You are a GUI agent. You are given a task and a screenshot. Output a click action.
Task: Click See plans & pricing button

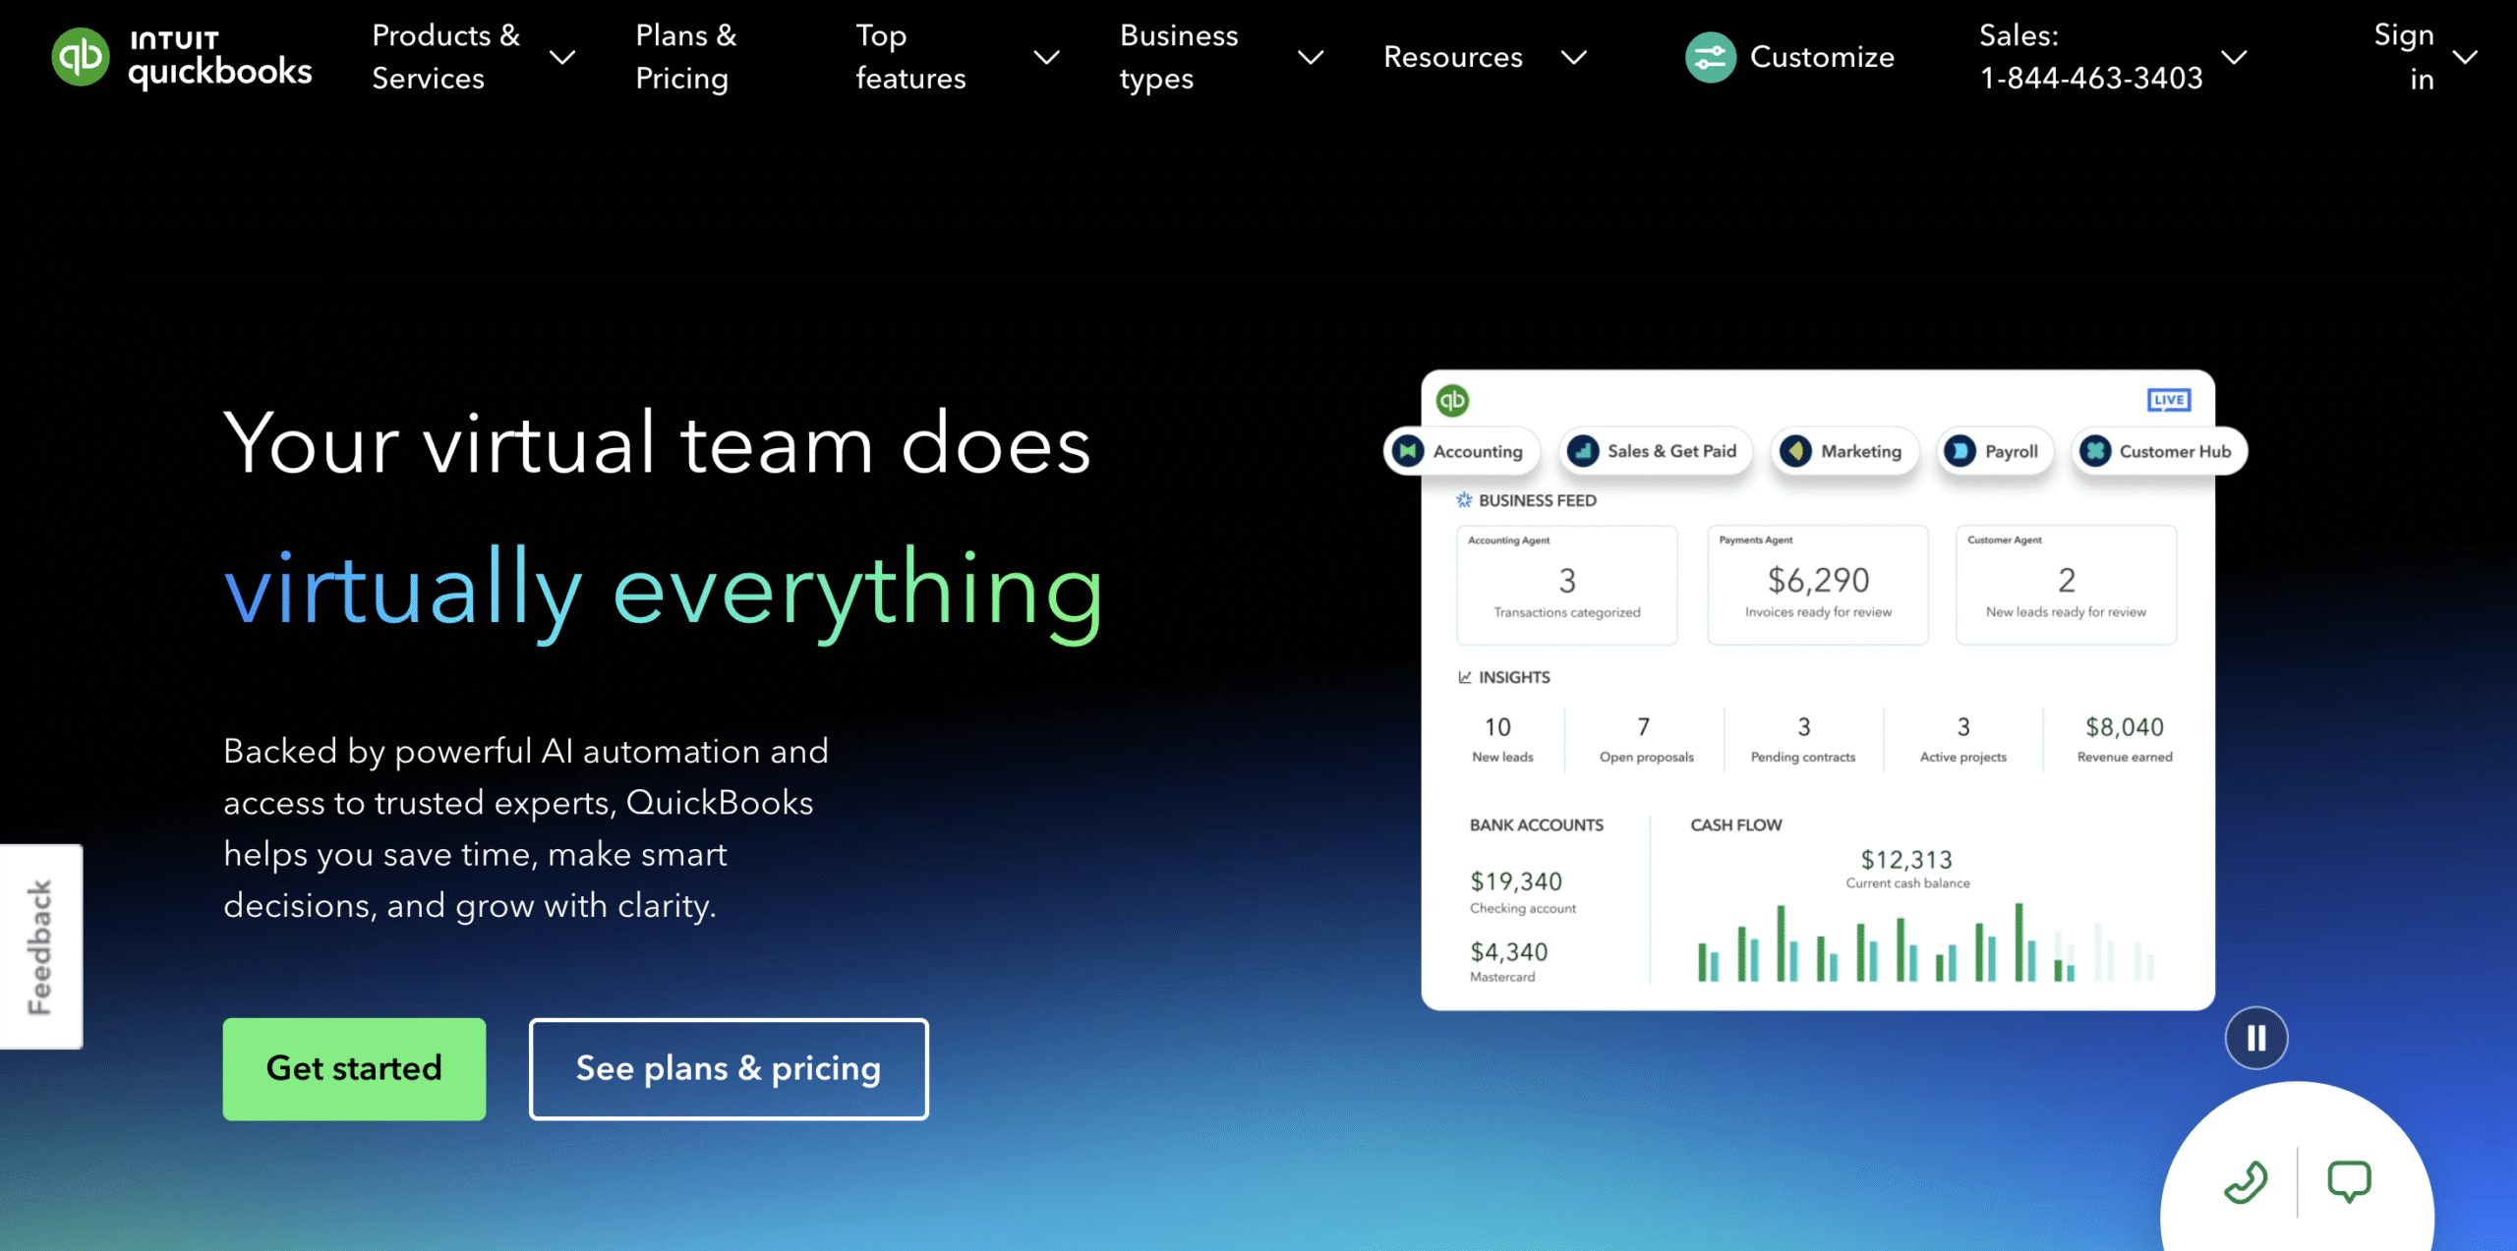[729, 1068]
